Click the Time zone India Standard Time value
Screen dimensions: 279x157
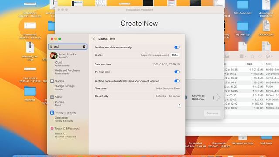[x=167, y=89]
